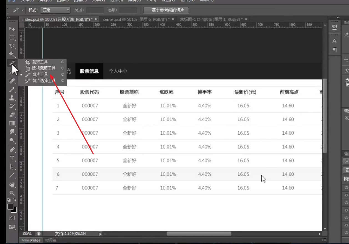Click the vertical canvas scrollbar thumb
The image size is (349, 244).
[325, 115]
